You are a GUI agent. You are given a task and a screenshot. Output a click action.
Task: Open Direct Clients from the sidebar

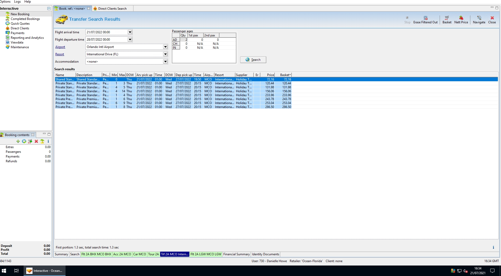(x=20, y=28)
